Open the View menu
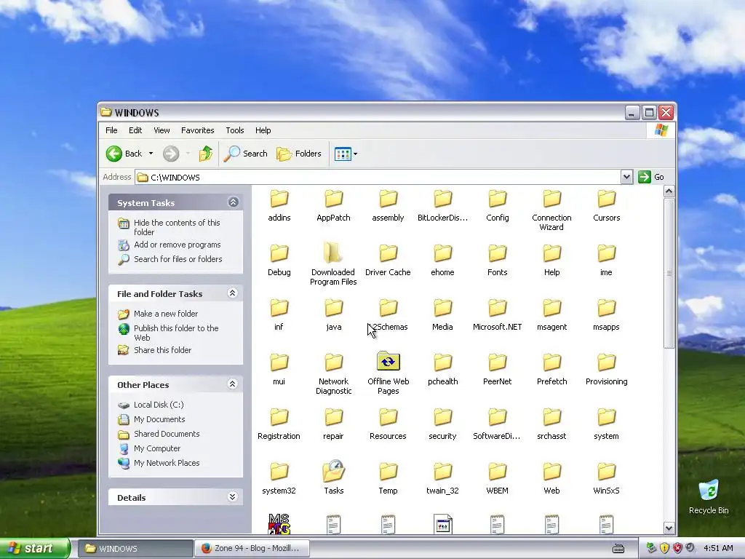 162,130
